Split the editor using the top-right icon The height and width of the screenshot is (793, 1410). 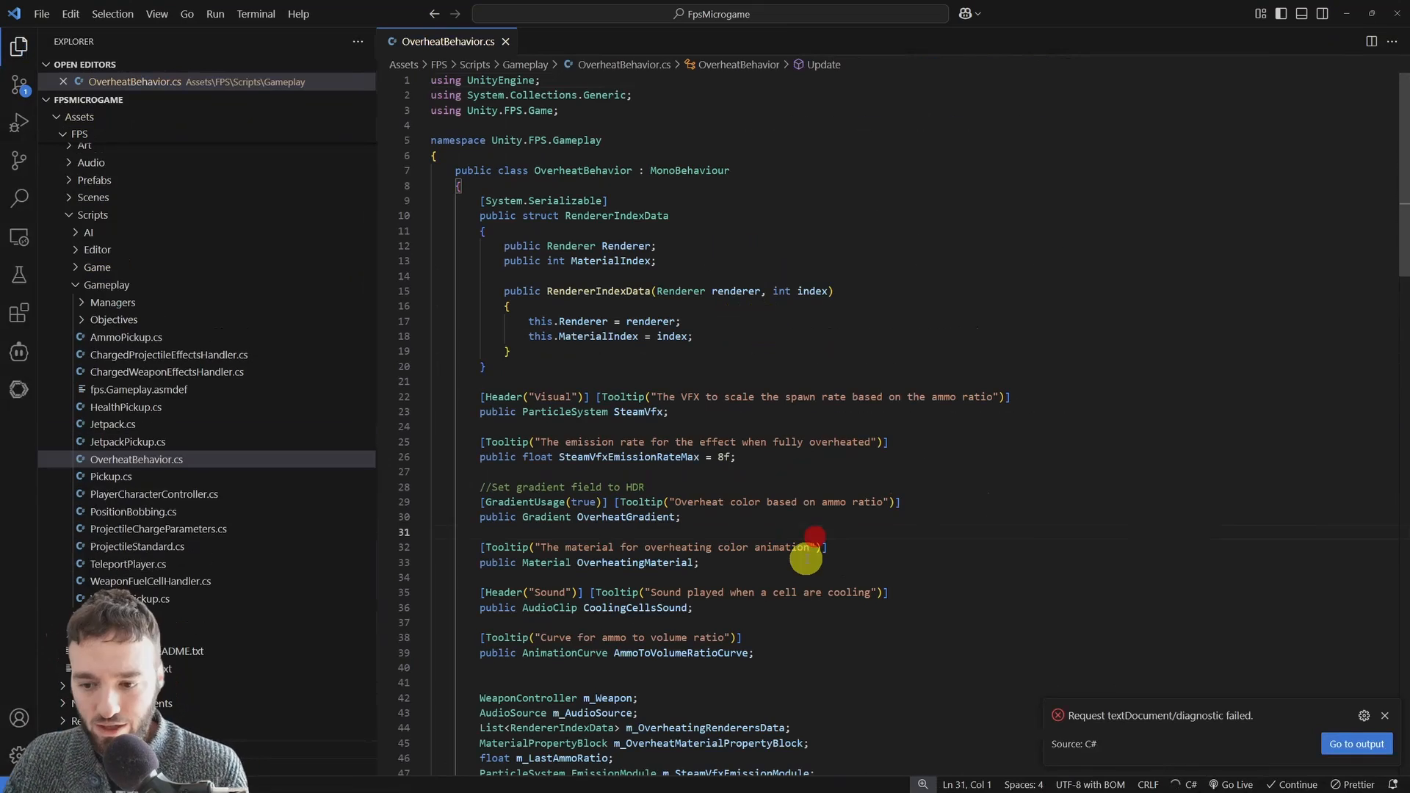pos(1372,41)
